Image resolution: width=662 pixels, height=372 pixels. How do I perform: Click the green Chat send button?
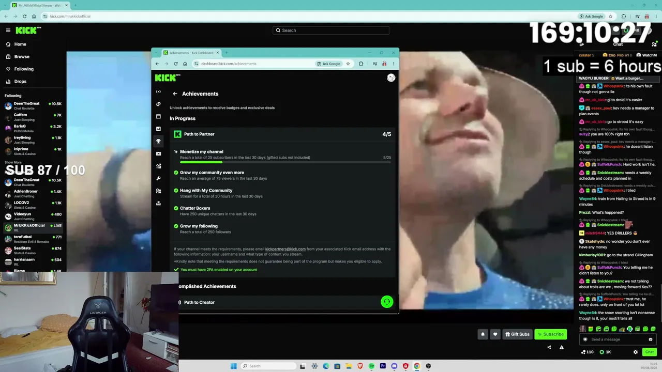(650, 352)
